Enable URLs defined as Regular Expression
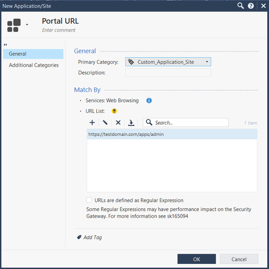The height and width of the screenshot is (269, 269). coord(89,200)
